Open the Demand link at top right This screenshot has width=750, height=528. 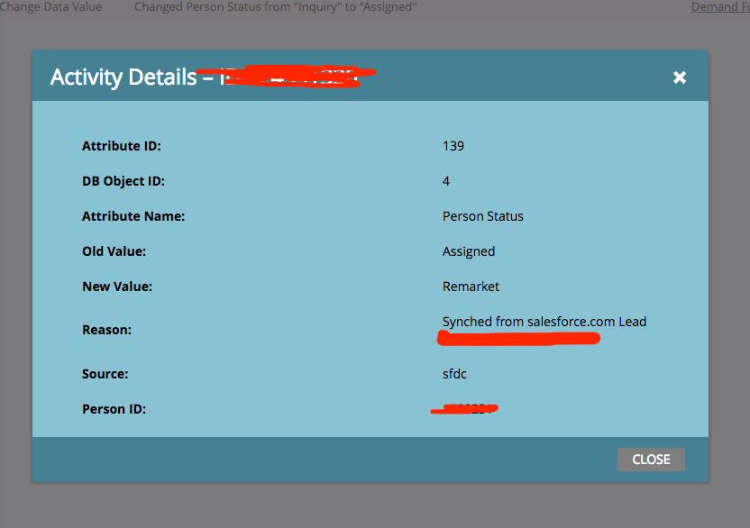719,7
